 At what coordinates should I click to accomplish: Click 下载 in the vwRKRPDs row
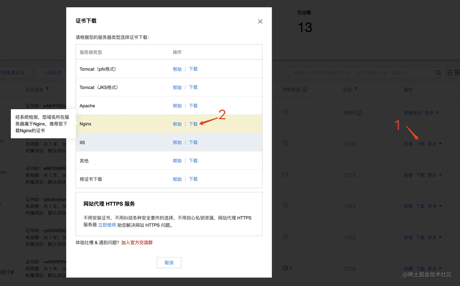pyautogui.click(x=420, y=269)
